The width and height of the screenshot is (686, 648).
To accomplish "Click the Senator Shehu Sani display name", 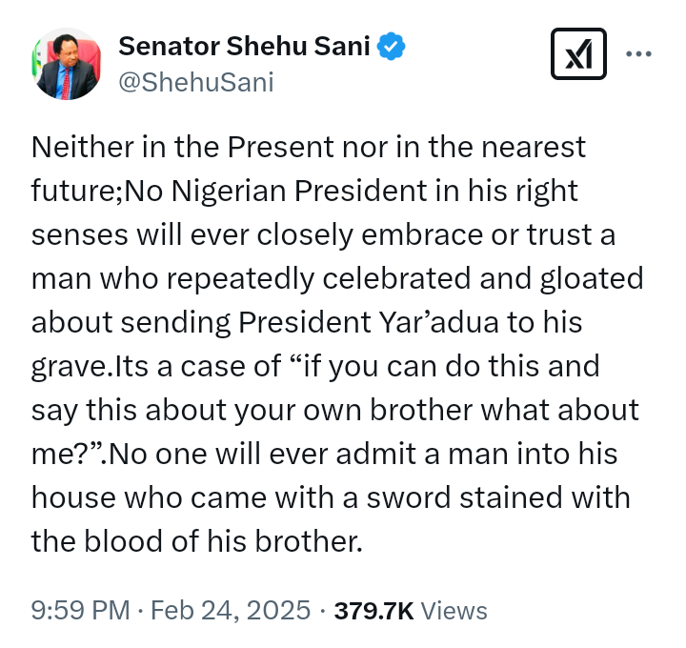I will coord(244,46).
